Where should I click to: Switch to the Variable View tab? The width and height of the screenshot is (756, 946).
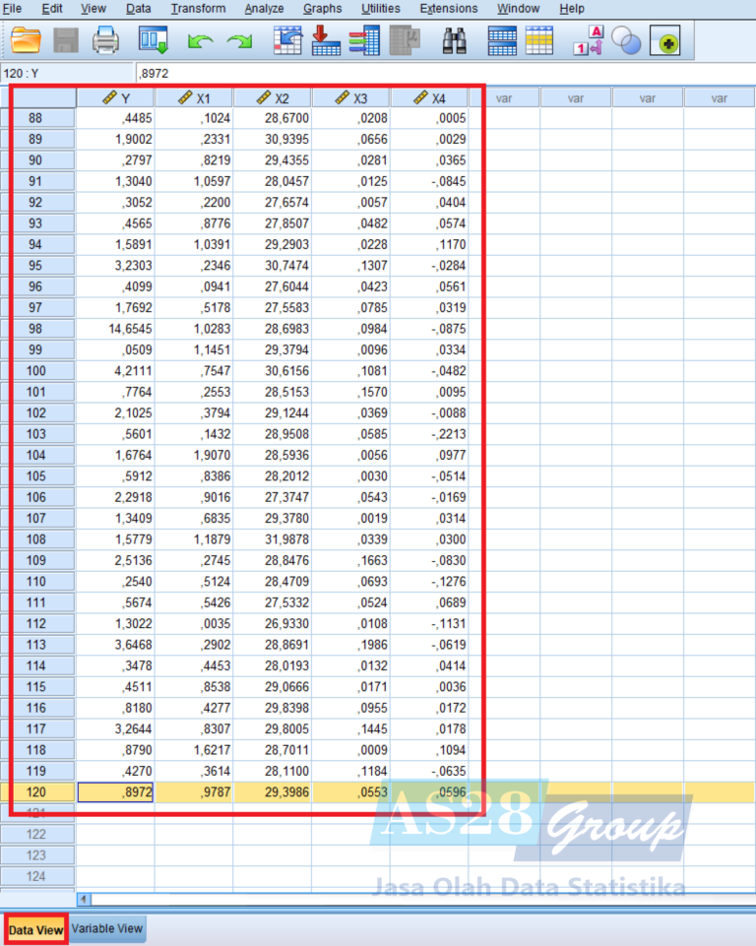point(107,928)
